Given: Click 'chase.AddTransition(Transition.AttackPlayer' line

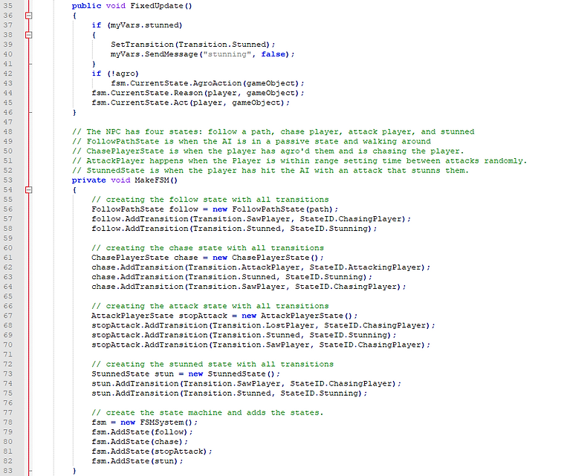Looking at the screenshot, I should [261, 267].
